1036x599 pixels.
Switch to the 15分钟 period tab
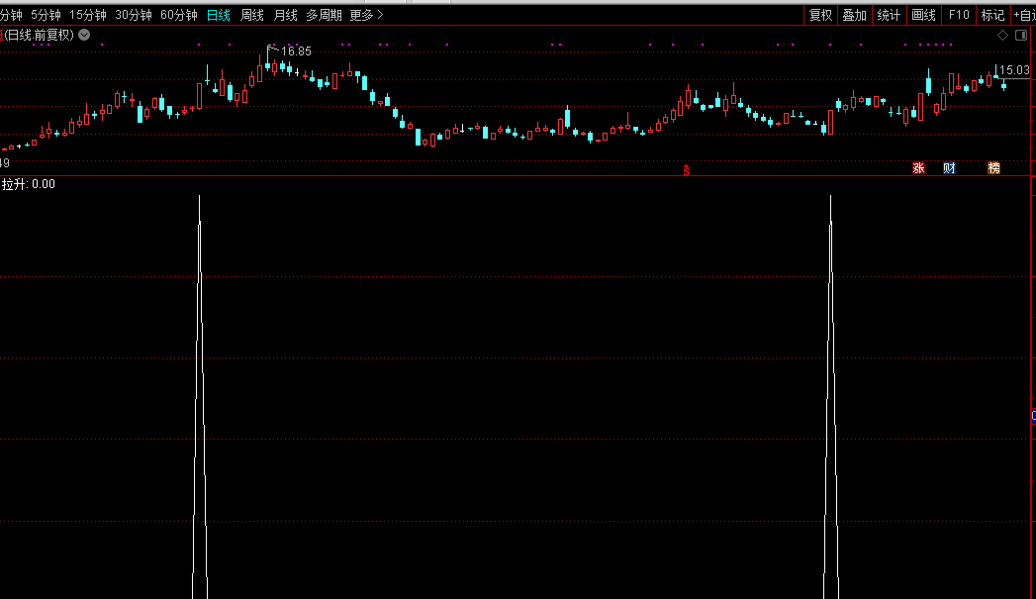click(x=87, y=15)
